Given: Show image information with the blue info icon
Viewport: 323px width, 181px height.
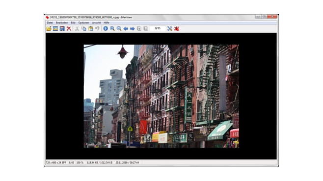Looking at the screenshot, I should point(106,28).
